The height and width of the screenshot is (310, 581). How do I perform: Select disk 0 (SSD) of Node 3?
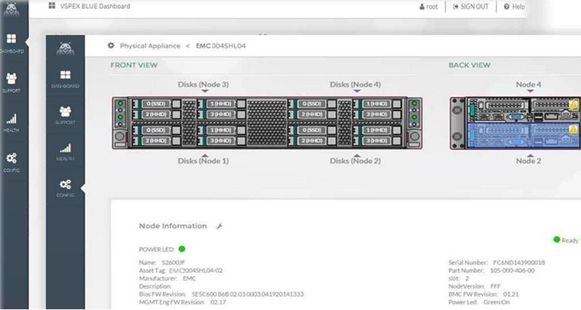(157, 104)
